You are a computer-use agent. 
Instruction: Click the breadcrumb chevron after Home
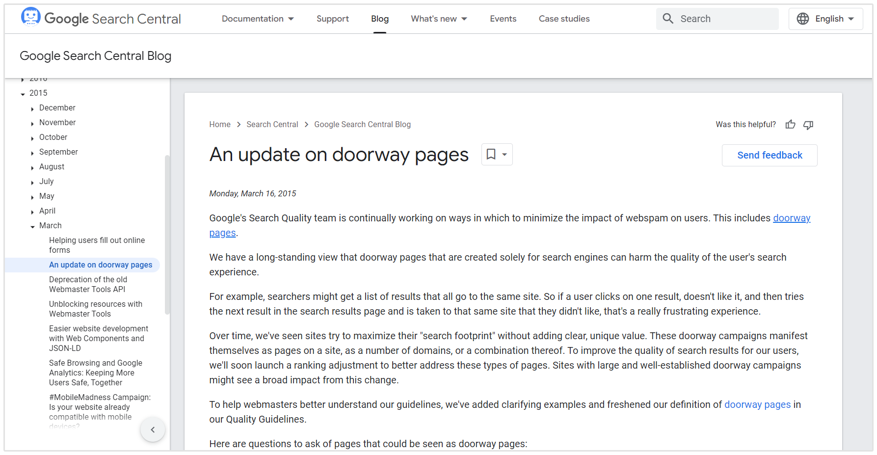point(239,125)
